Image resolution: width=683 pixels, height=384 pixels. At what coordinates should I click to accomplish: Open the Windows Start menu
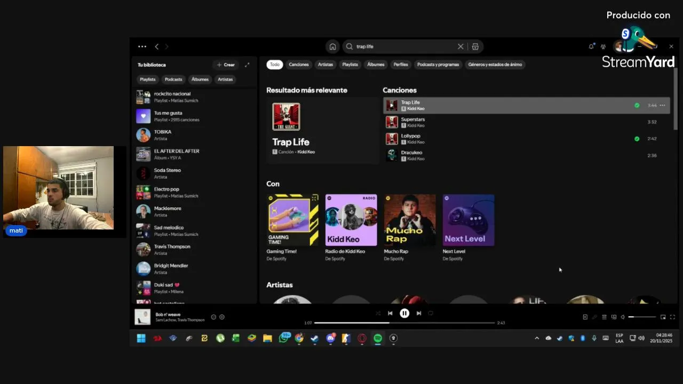point(141,338)
